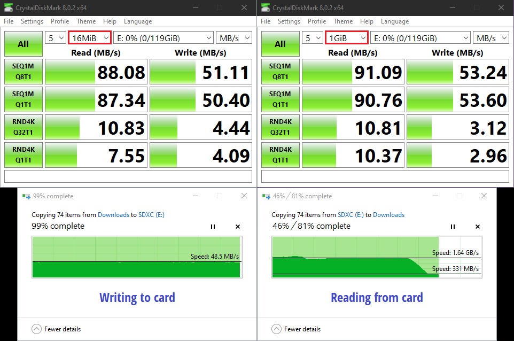Collapse Fewer details in right copy dialog
This screenshot has width=514, height=341.
point(277,329)
